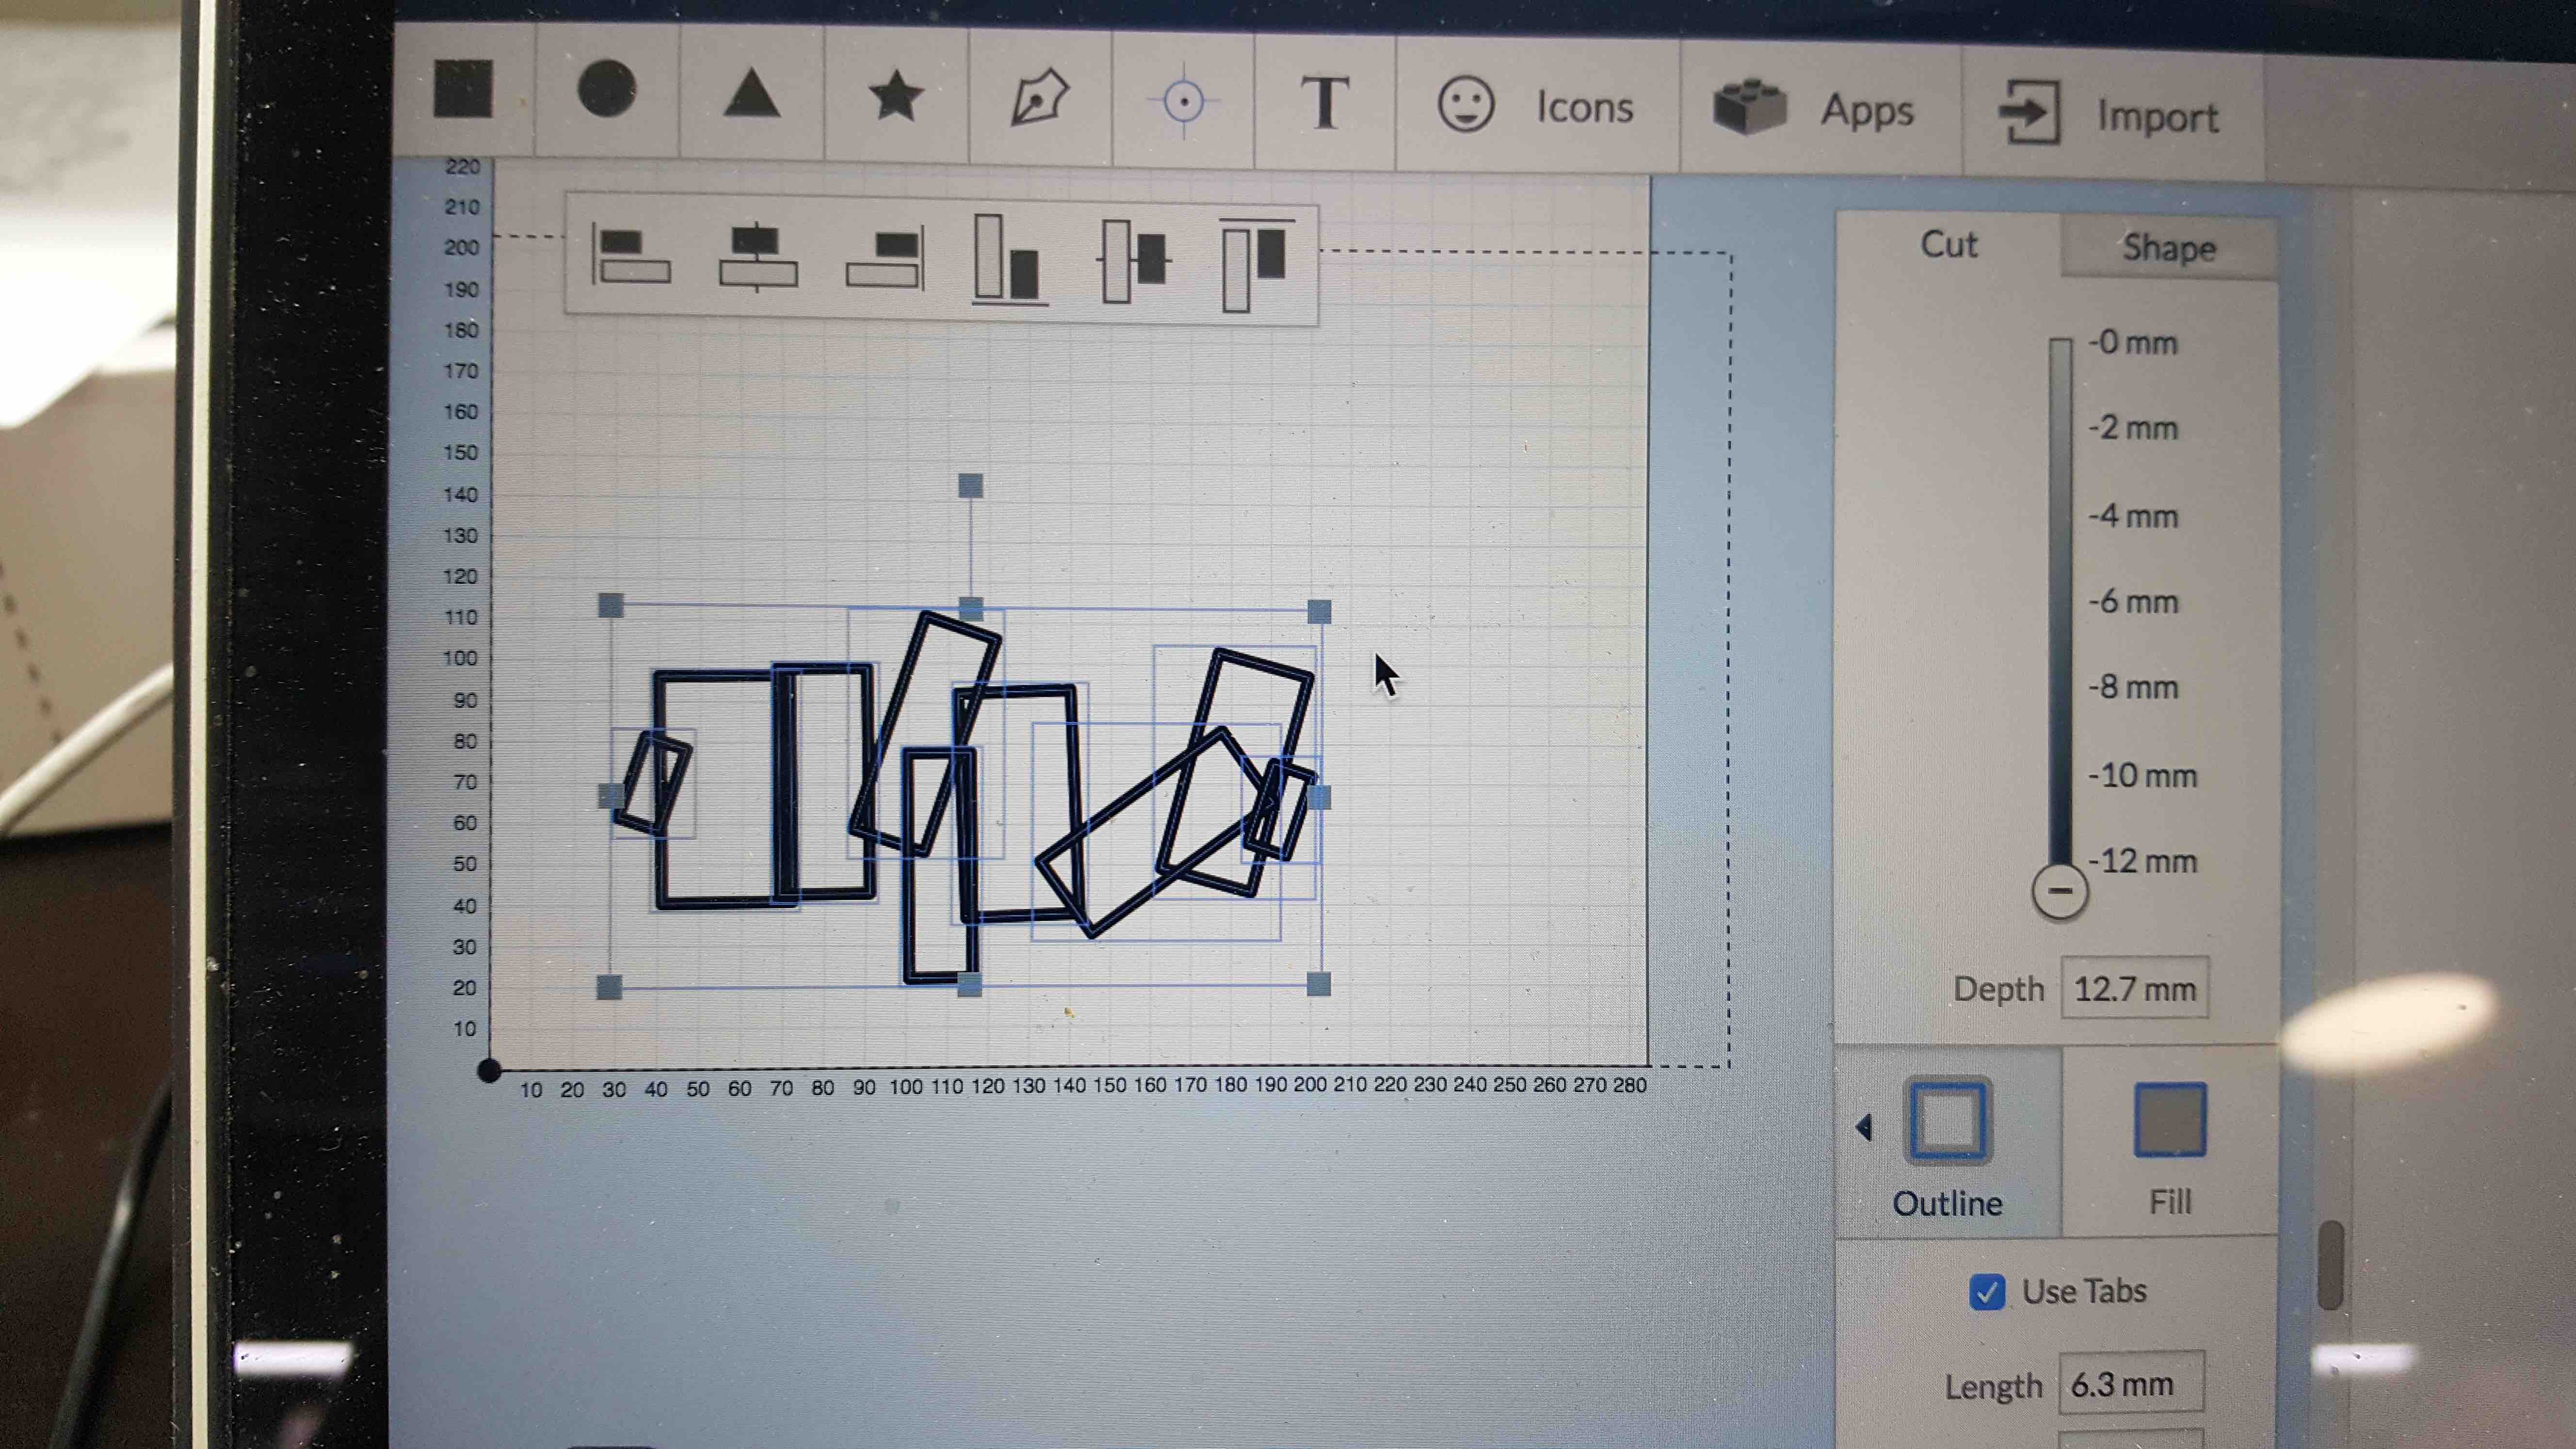This screenshot has width=2576, height=1449.
Task: Click the right-middle selection resize handle
Action: (x=1319, y=798)
